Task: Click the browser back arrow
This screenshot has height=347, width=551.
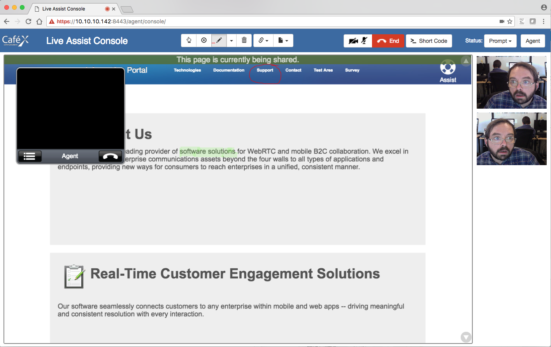Action: 7,21
